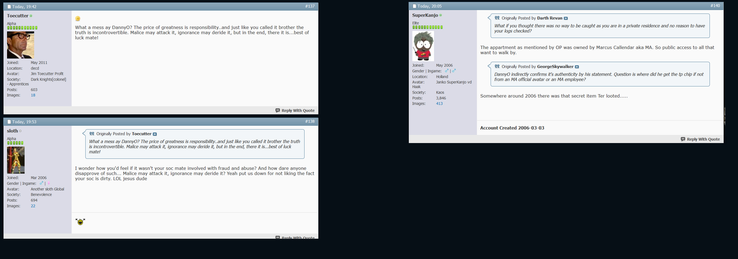Viewport: 738px width, 259px height.
Task: Open post permalink #138
Action: (x=310, y=121)
